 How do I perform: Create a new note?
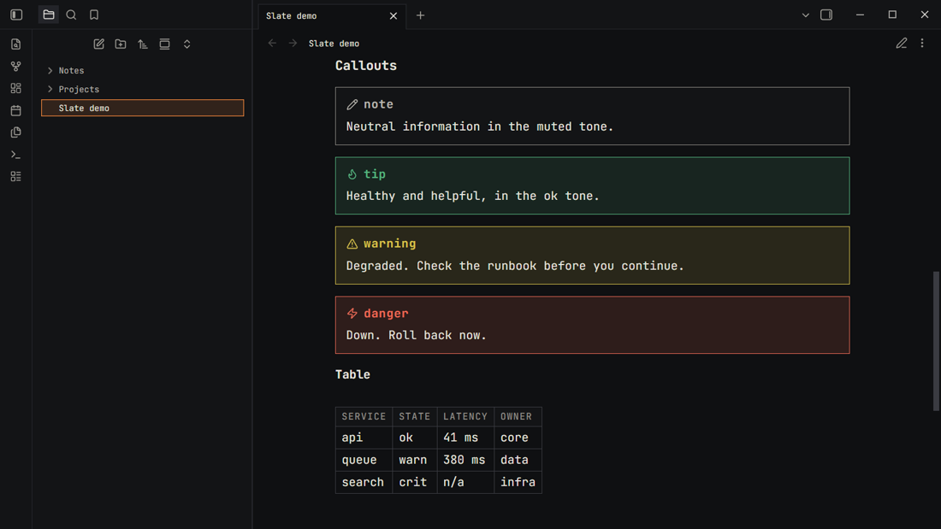99,44
